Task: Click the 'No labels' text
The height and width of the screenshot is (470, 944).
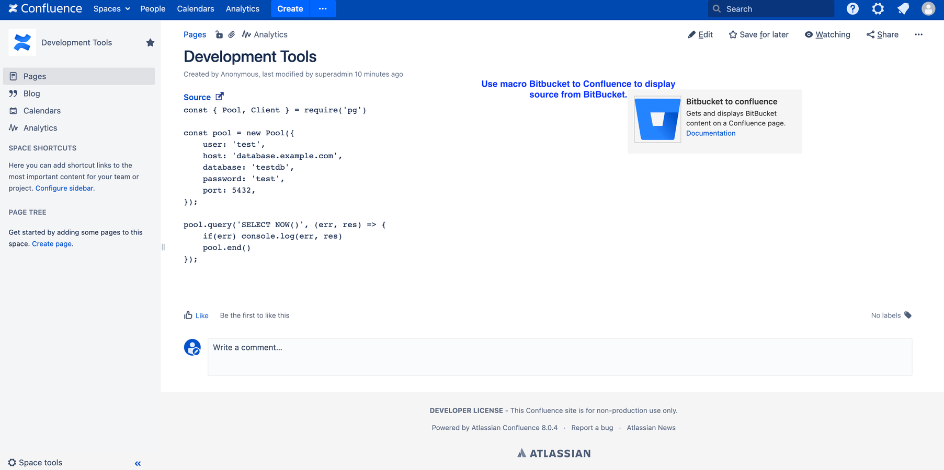Action: (x=886, y=315)
